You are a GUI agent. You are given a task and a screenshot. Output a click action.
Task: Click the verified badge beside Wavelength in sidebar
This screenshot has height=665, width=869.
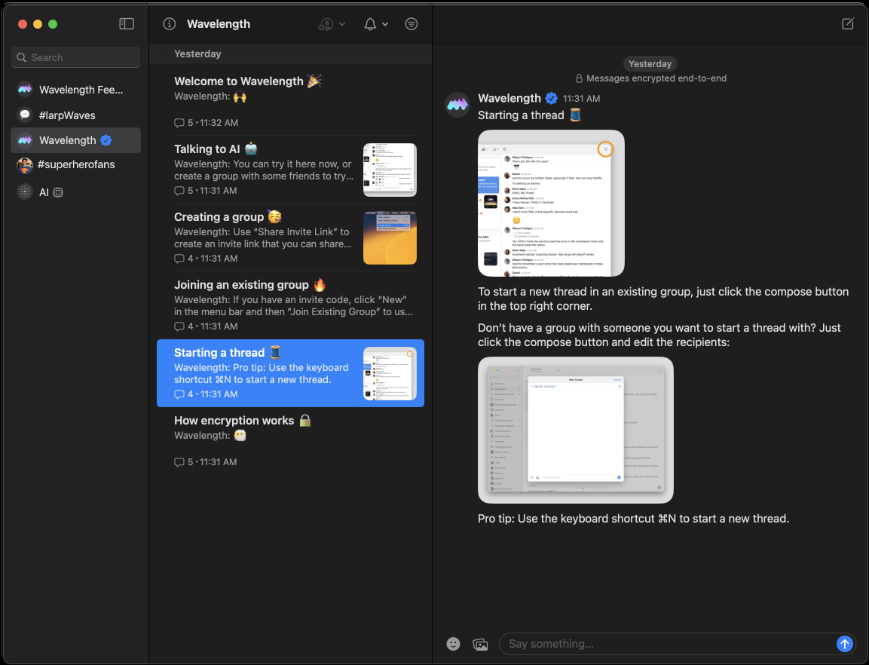pos(106,140)
